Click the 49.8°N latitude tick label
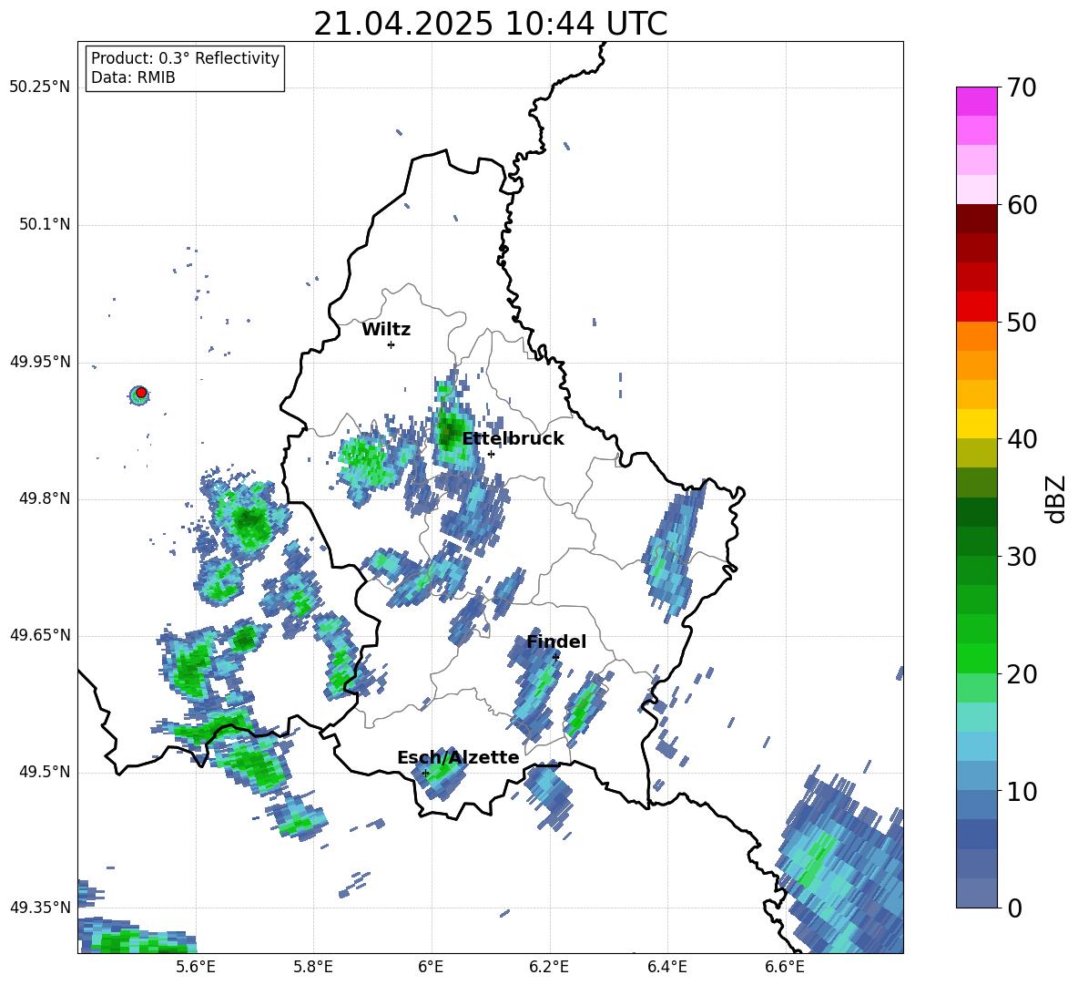 pyautogui.click(x=44, y=498)
